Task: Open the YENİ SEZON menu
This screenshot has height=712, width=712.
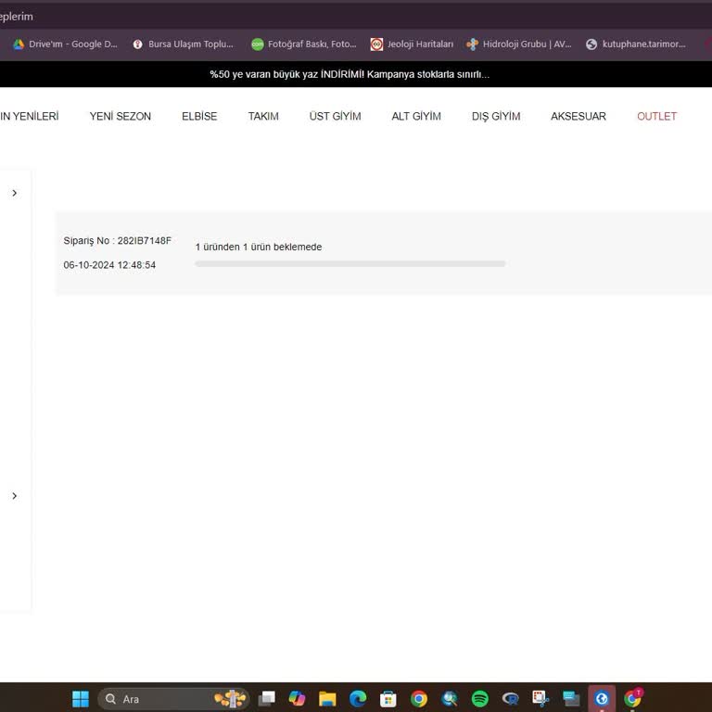Action: coord(121,116)
